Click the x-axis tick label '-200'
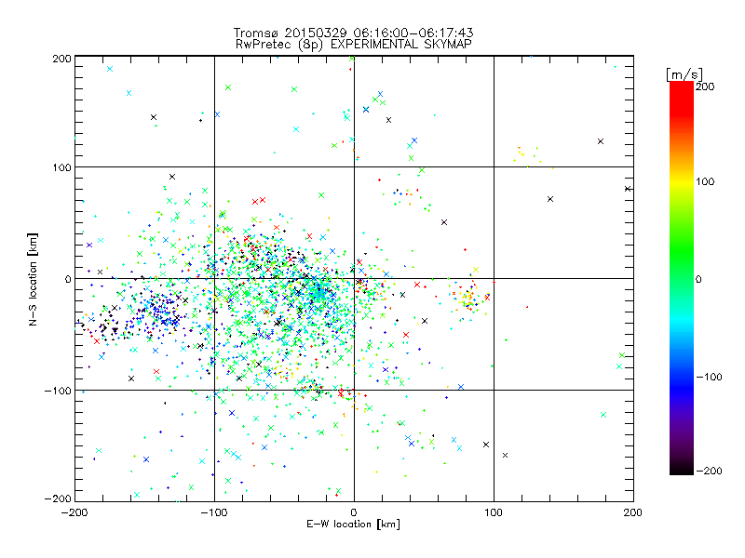745x558 pixels. pos(74,512)
